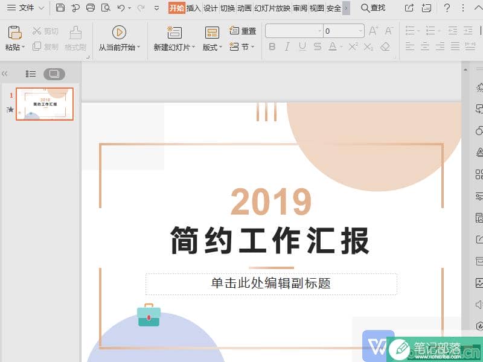
Task: Toggle italic formatting
Action: tap(287, 47)
